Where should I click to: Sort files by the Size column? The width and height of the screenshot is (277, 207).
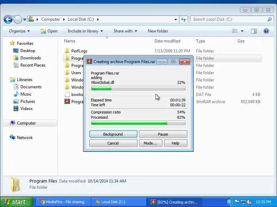point(241,41)
